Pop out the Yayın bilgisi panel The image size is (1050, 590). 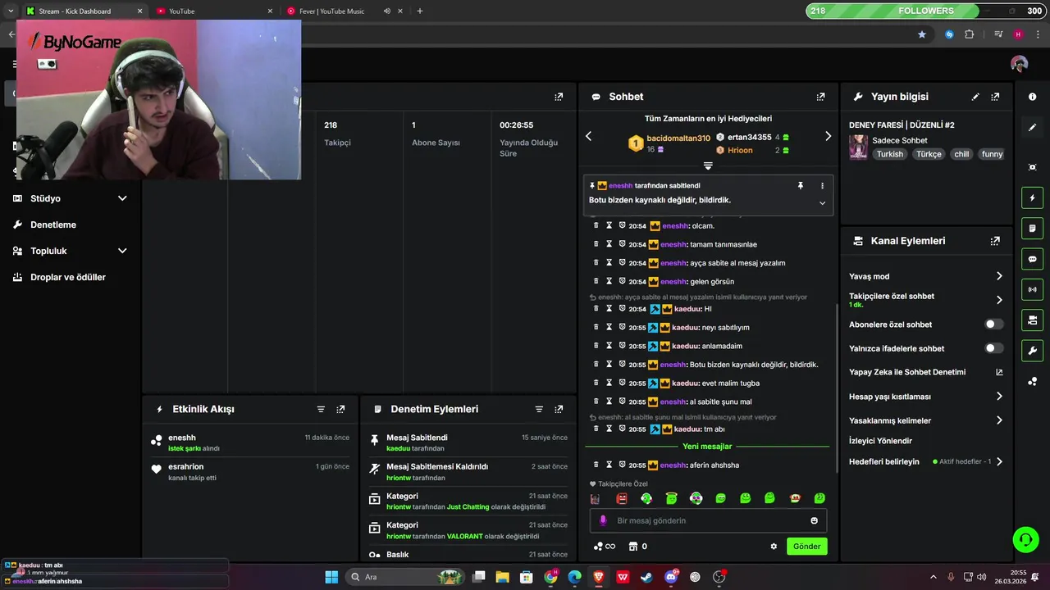995,97
